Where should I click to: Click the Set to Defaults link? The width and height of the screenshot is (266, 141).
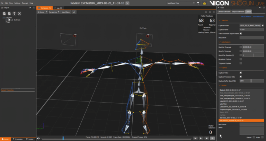246,16
